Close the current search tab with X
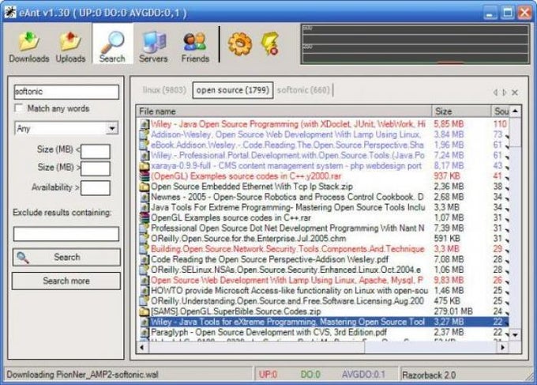 point(515,92)
